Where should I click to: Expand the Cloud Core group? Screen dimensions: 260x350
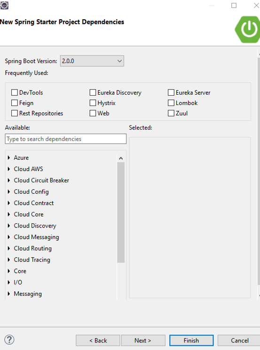9,214
